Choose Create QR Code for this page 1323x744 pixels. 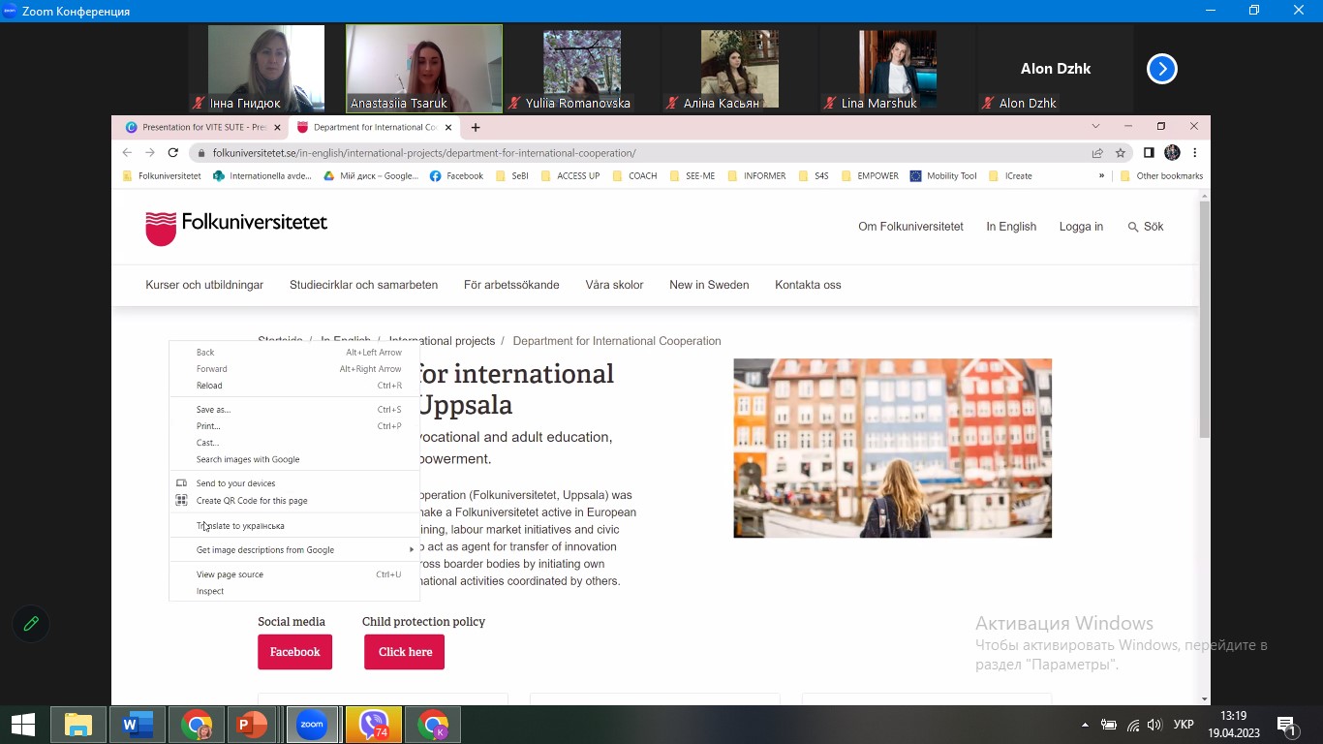point(252,501)
